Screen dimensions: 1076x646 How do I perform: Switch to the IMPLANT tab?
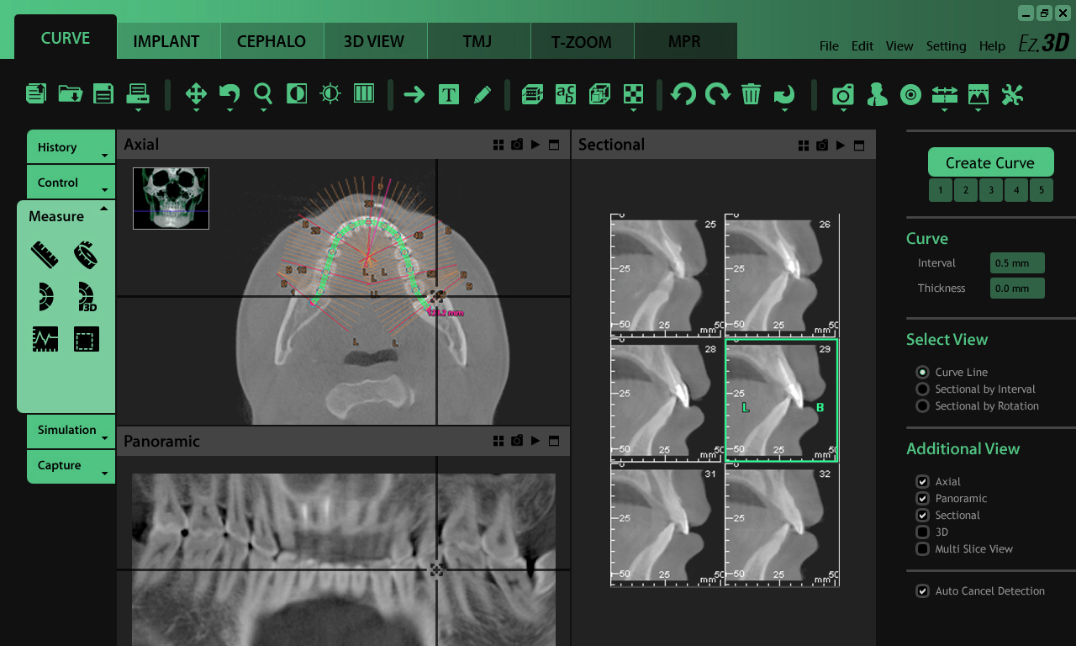pos(166,41)
